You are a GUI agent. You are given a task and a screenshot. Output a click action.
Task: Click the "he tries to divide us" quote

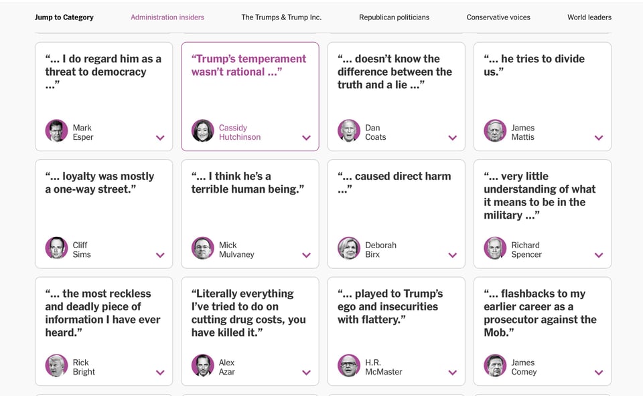tap(534, 65)
